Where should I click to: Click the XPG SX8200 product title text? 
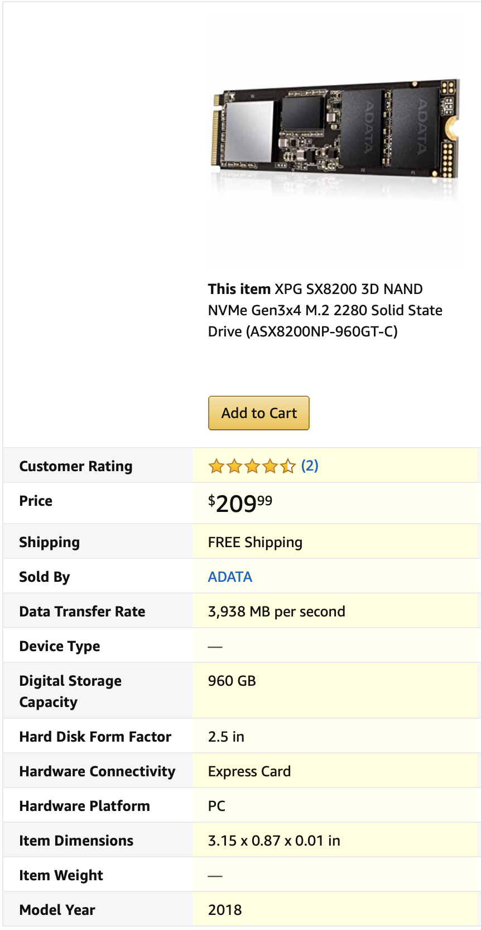pos(325,310)
